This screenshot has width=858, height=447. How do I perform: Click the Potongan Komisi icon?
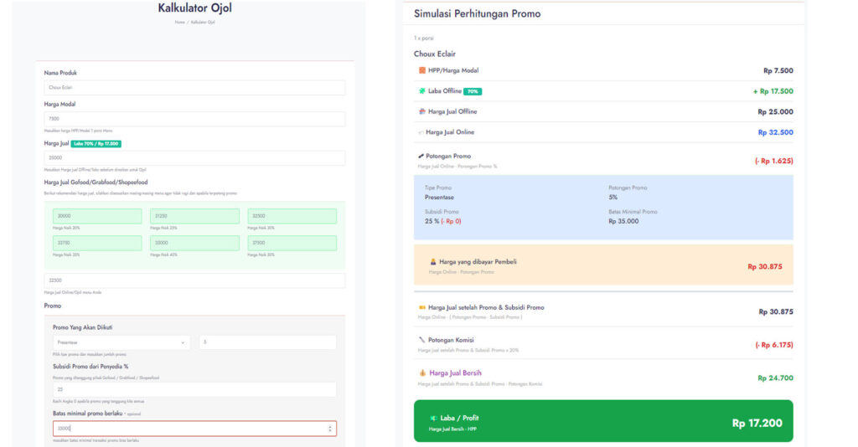[x=422, y=340]
